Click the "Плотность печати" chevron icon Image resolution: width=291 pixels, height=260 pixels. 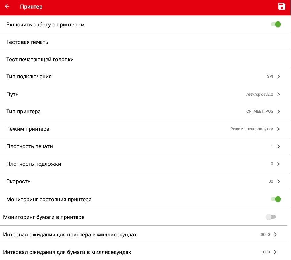click(x=278, y=146)
